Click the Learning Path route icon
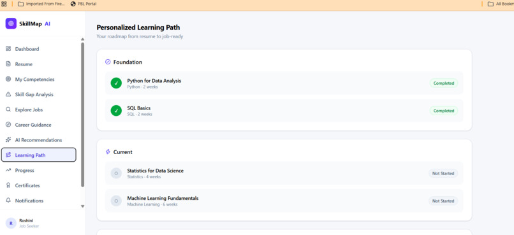Viewport: 514px width, 235px height. point(8,155)
